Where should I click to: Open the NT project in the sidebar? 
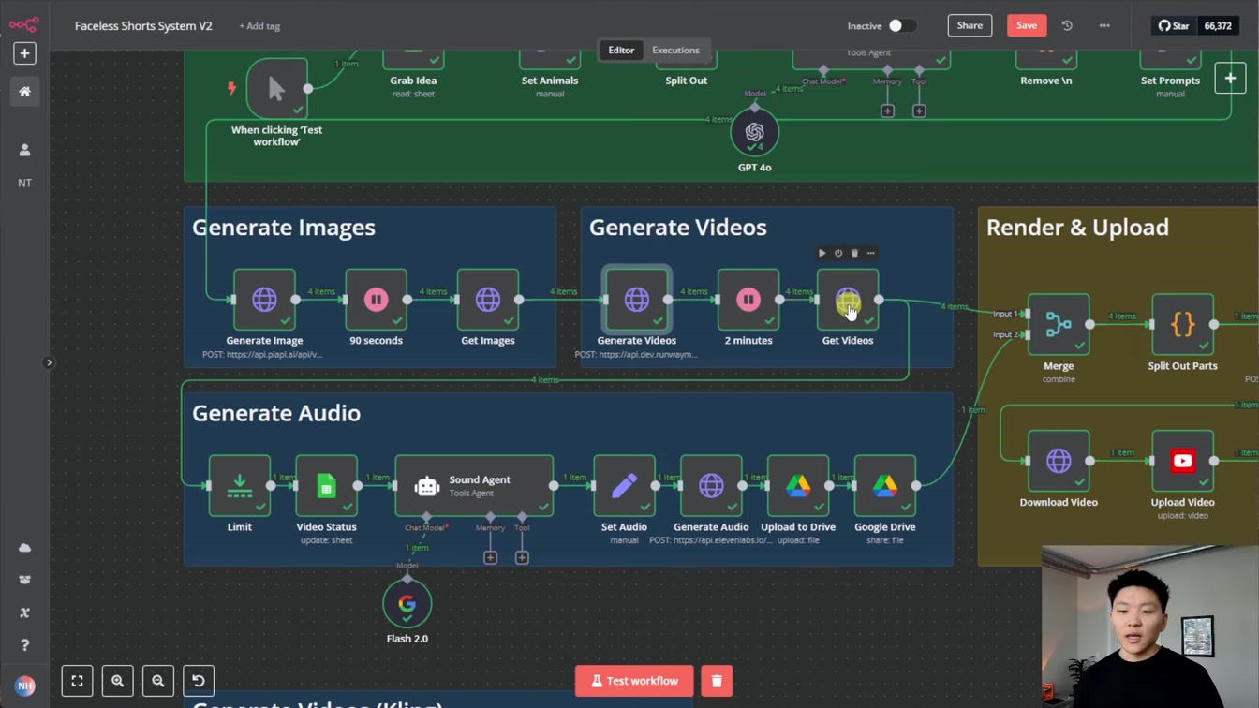tap(24, 183)
